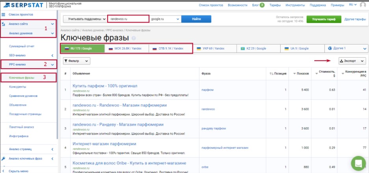The width and height of the screenshot is (369, 173).
Task: Open Список проектов in top navigation
Action: [211, 5]
